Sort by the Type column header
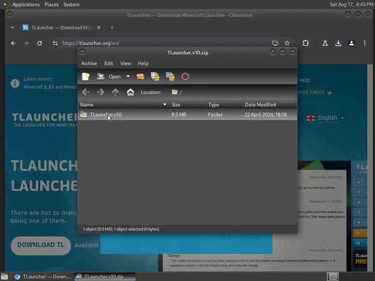 pyautogui.click(x=224, y=105)
